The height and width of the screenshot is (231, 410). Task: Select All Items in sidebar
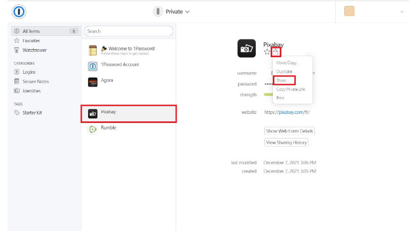coord(46,31)
